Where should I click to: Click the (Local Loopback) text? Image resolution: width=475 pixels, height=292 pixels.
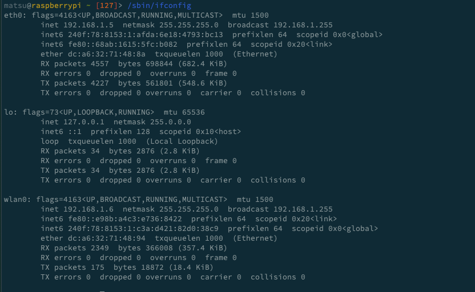[x=182, y=141]
